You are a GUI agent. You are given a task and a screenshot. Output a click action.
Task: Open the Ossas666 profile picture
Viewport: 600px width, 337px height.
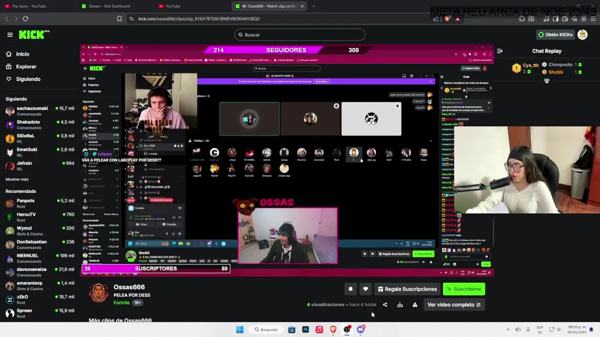point(99,293)
